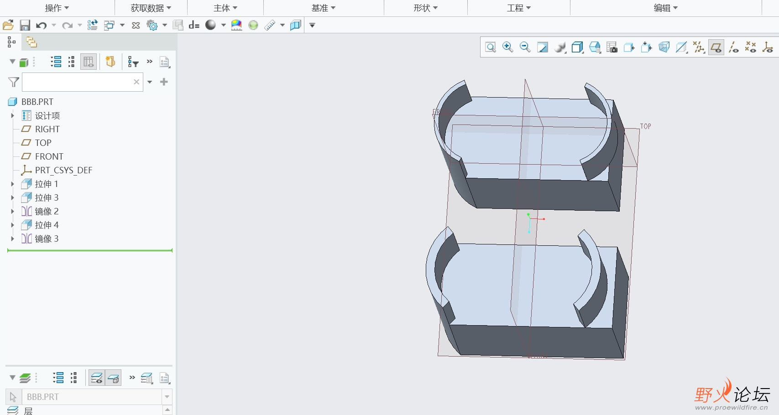Switch to the folder browser tab icon
779x415 pixels.
31,42
